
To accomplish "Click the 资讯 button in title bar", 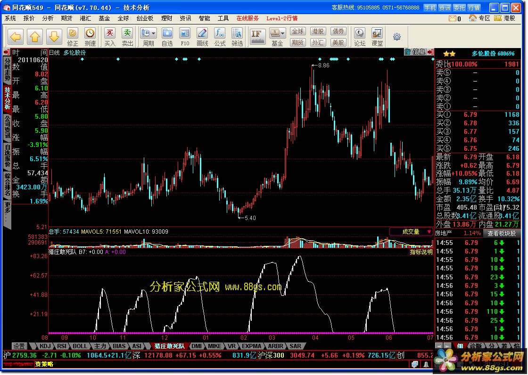I will click(445, 8).
